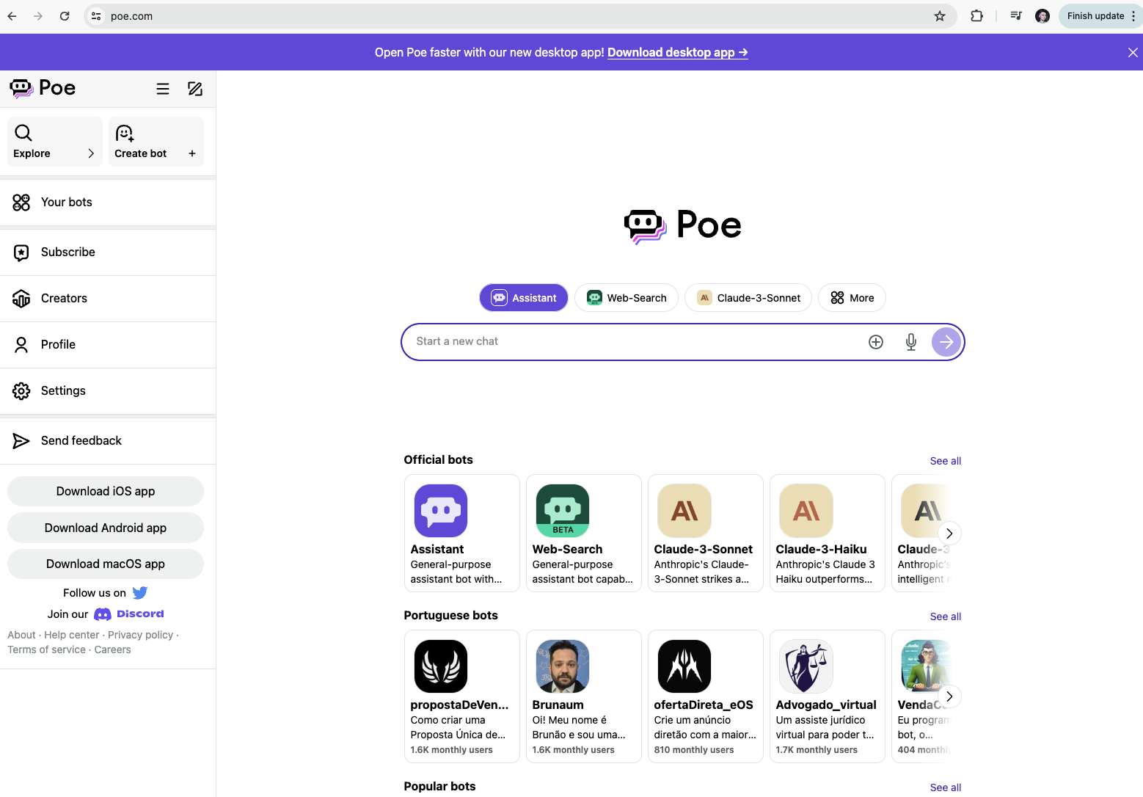Open browser extensions puzzle icon
Image resolution: width=1143 pixels, height=797 pixels.
[976, 16]
